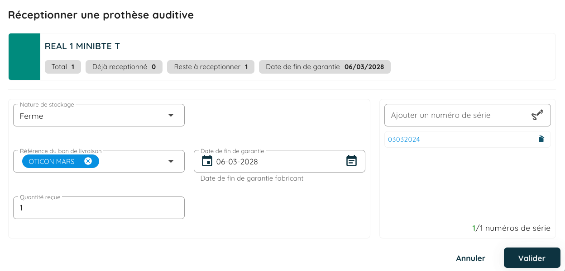The image size is (565, 271).
Task: Select the Ferme storage option field
Action: [91, 115]
